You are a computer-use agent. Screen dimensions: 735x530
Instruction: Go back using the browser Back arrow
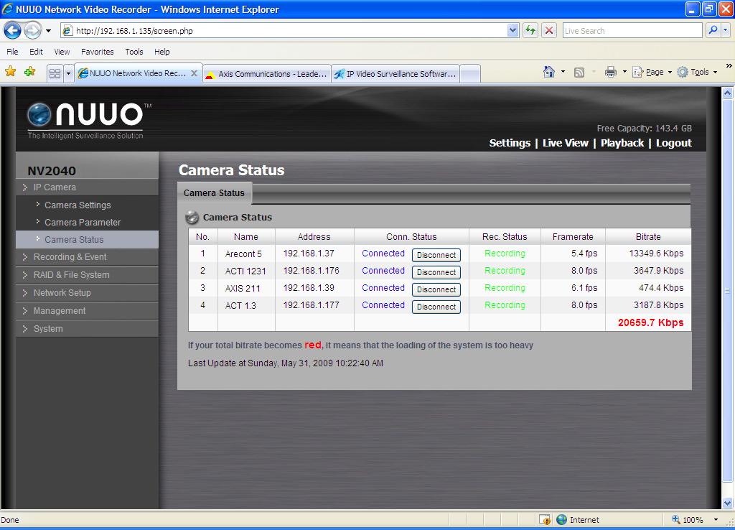[12, 31]
